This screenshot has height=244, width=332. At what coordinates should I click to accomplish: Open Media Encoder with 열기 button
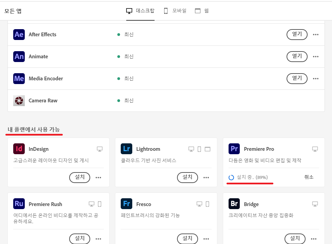(x=297, y=79)
